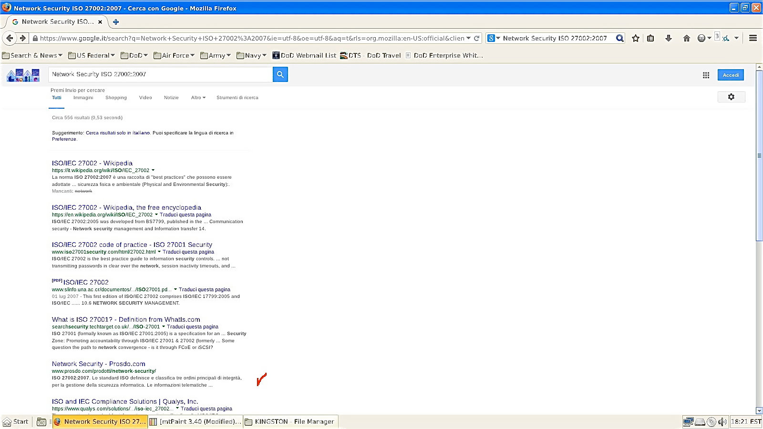
Task: Click Traduci questa pagina for techtarget result
Action: 193,327
